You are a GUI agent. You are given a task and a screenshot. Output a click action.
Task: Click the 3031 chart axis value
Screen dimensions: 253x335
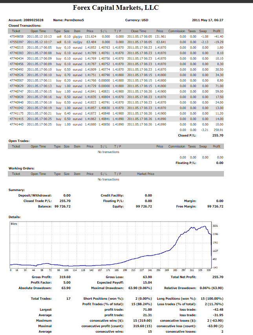click(215, 226)
